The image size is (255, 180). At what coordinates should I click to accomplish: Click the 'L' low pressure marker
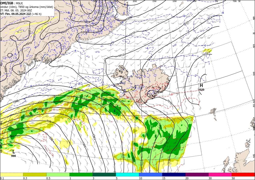(x=14, y=152)
